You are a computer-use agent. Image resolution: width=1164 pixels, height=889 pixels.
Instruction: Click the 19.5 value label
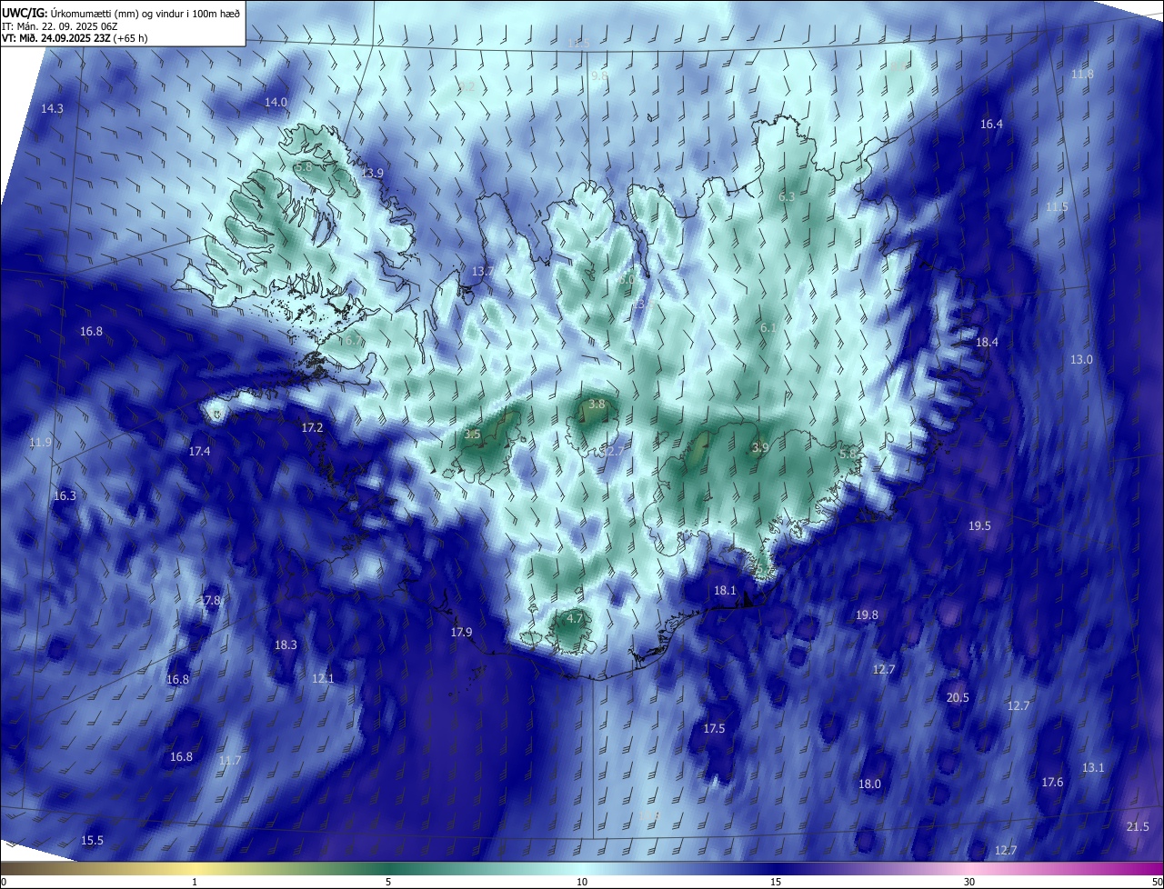coord(979,526)
